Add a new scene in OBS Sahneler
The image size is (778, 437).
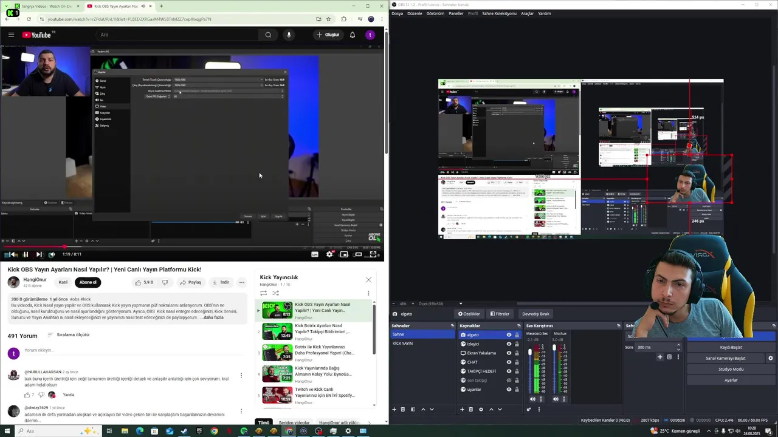394,409
